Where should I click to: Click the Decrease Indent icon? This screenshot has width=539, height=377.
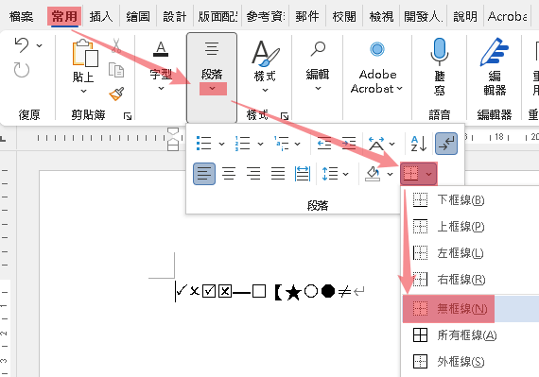coord(324,144)
